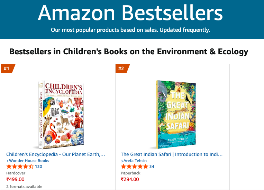
Task: View the 130 reviews for Children's Encyclopedia
Action: pyautogui.click(x=38, y=166)
